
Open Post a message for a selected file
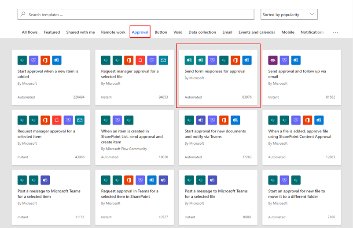218,197
